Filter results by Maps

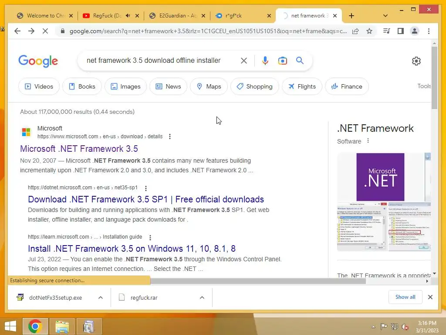pyautogui.click(x=209, y=86)
